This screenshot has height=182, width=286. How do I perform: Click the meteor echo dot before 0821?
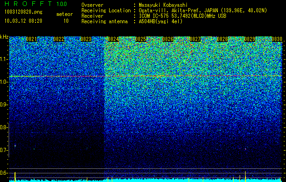(15, 146)
